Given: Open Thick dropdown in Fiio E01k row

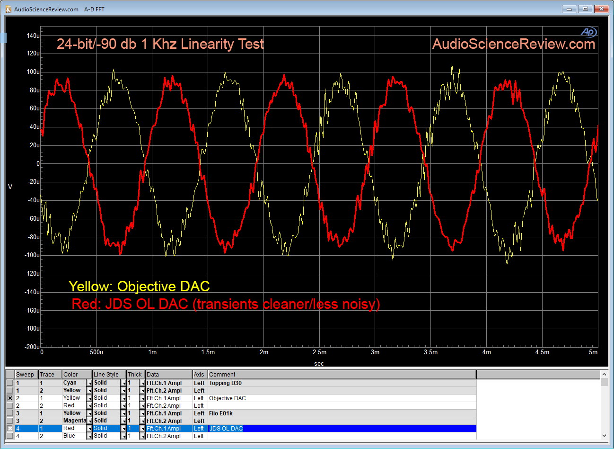Looking at the screenshot, I should click(142, 413).
